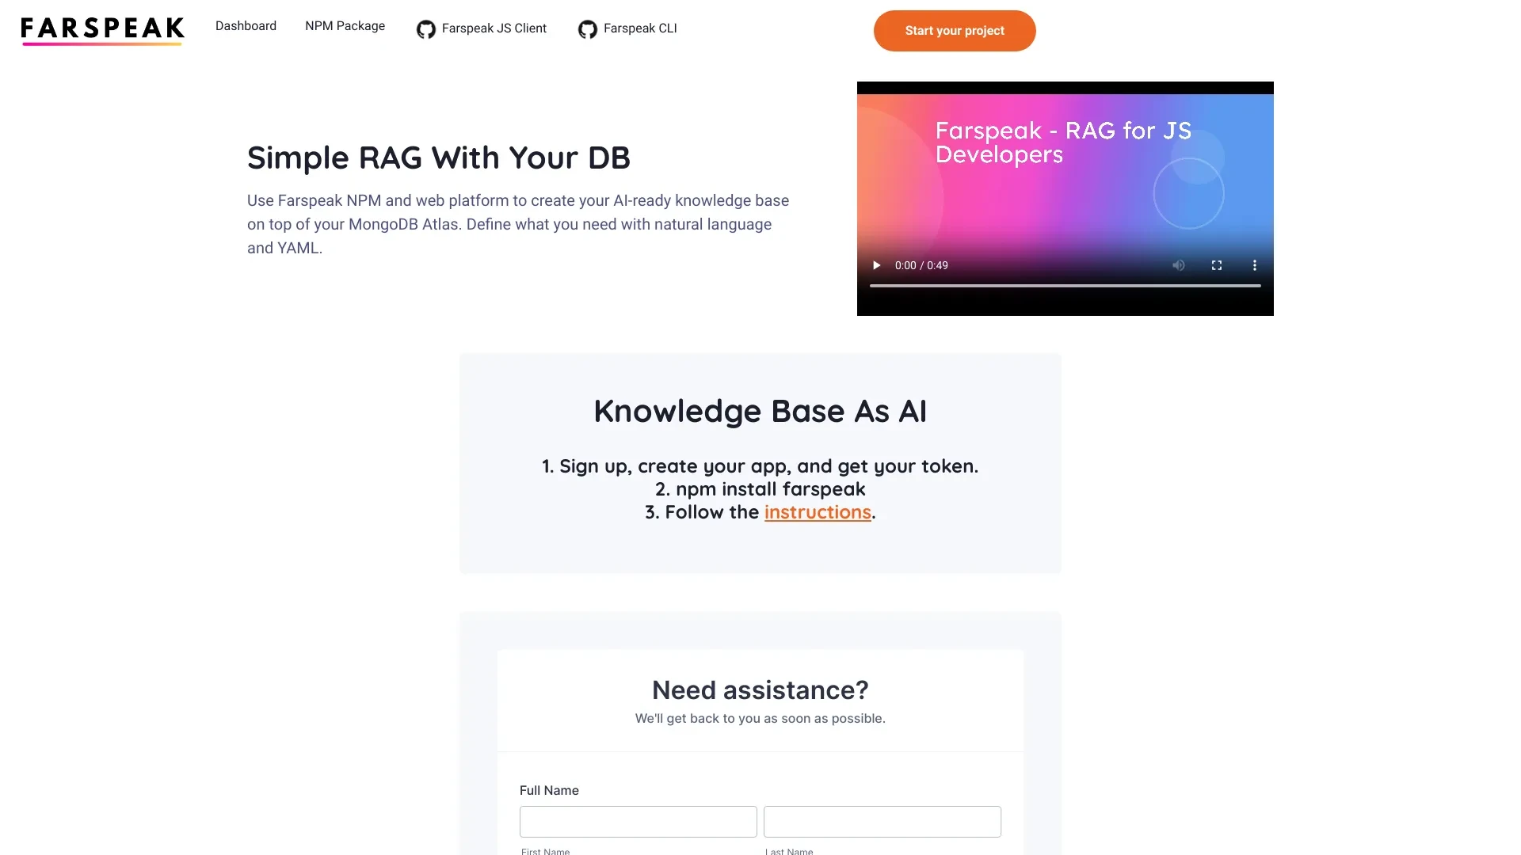Click the Dashboard navigation menu item
The height and width of the screenshot is (855, 1521).
click(x=246, y=25)
